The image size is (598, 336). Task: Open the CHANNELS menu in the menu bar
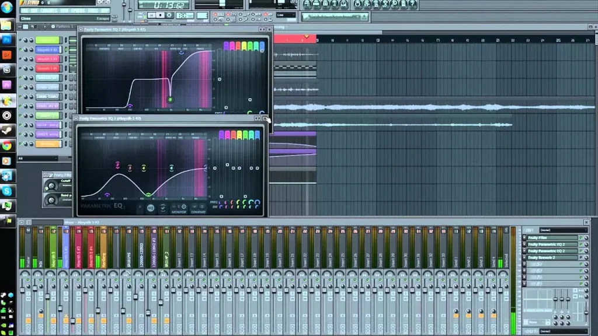click(x=51, y=10)
